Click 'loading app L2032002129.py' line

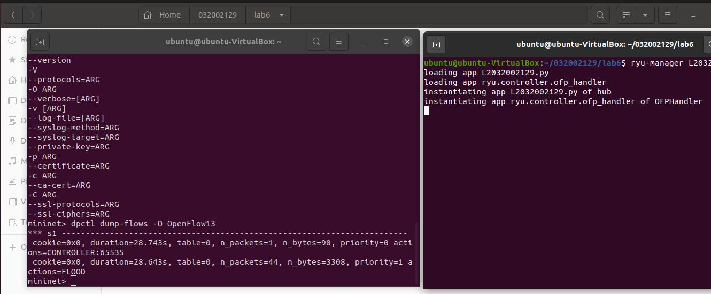point(486,73)
